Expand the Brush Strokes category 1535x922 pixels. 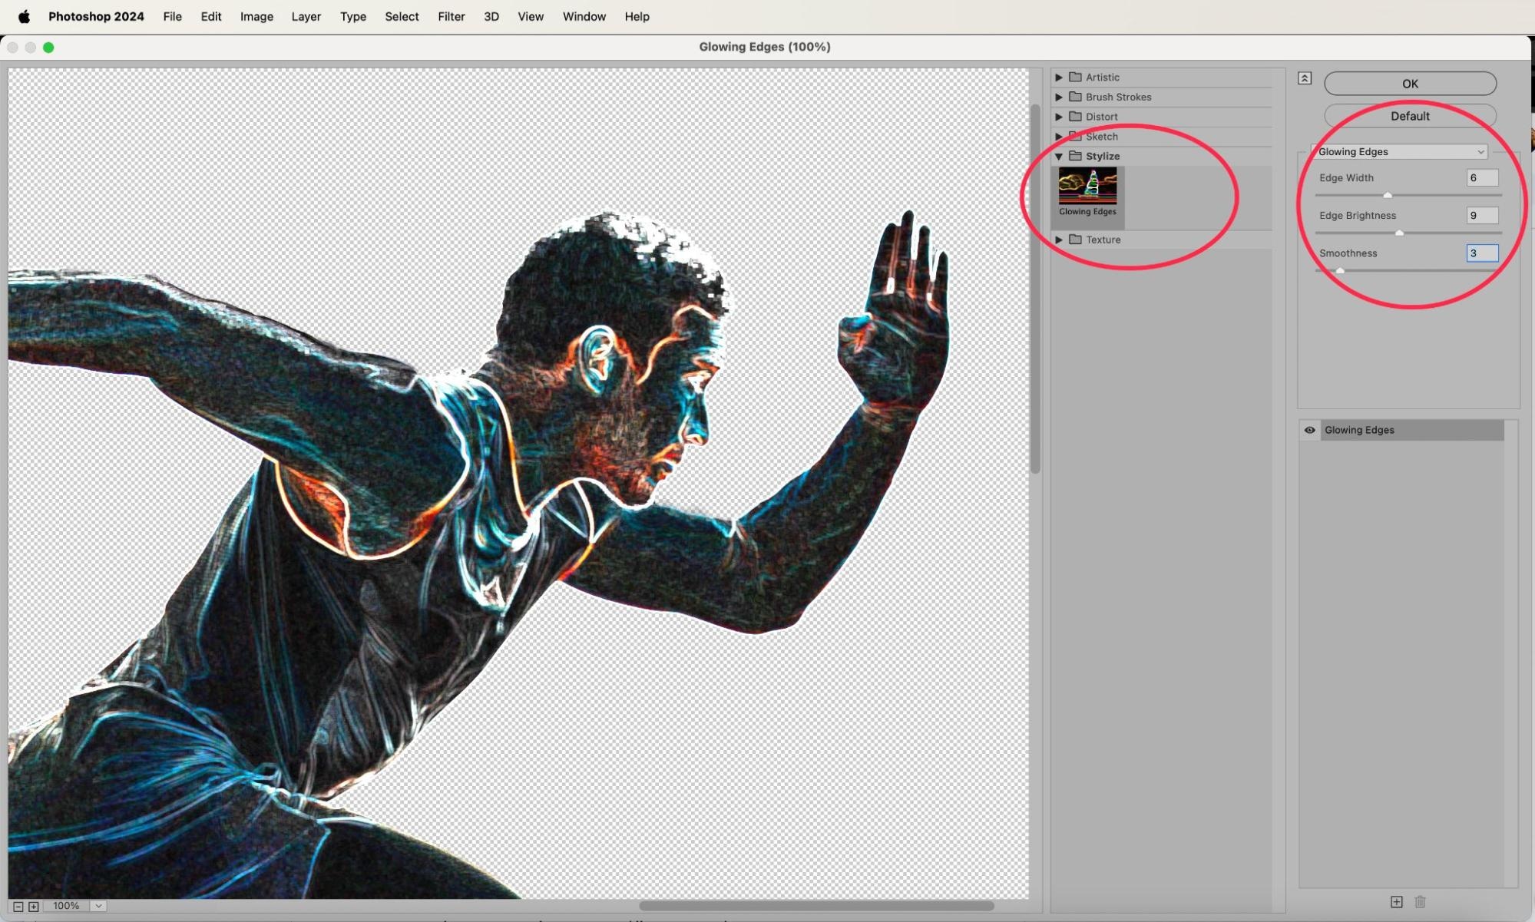point(1059,97)
